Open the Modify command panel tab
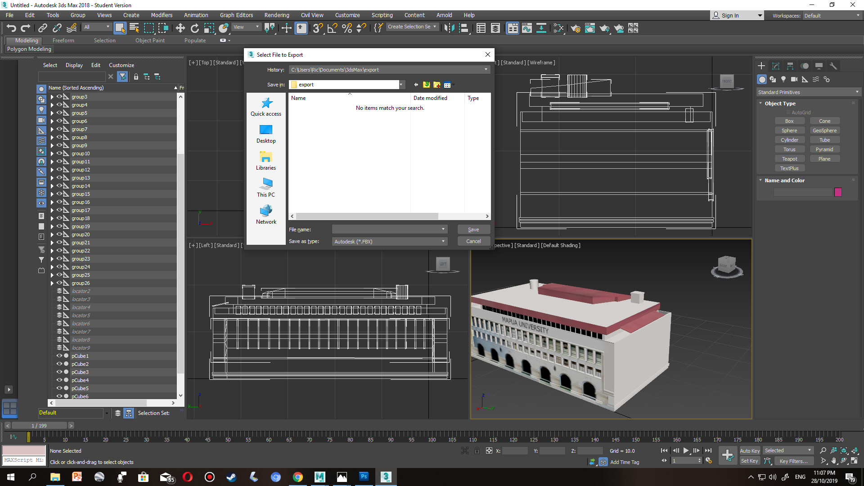The height and width of the screenshot is (486, 864). click(776, 66)
